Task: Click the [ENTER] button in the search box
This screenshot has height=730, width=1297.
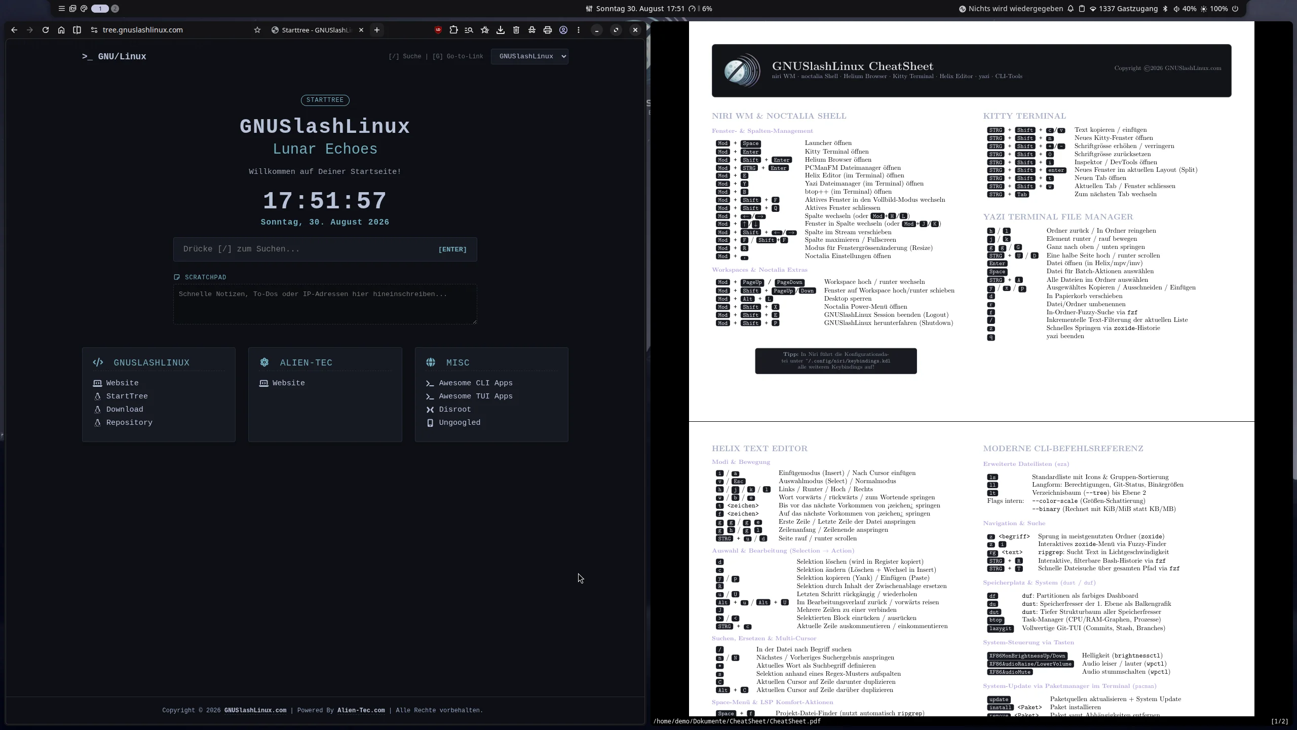Action: click(x=452, y=249)
